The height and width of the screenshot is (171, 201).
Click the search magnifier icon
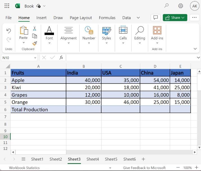(x=166, y=6)
